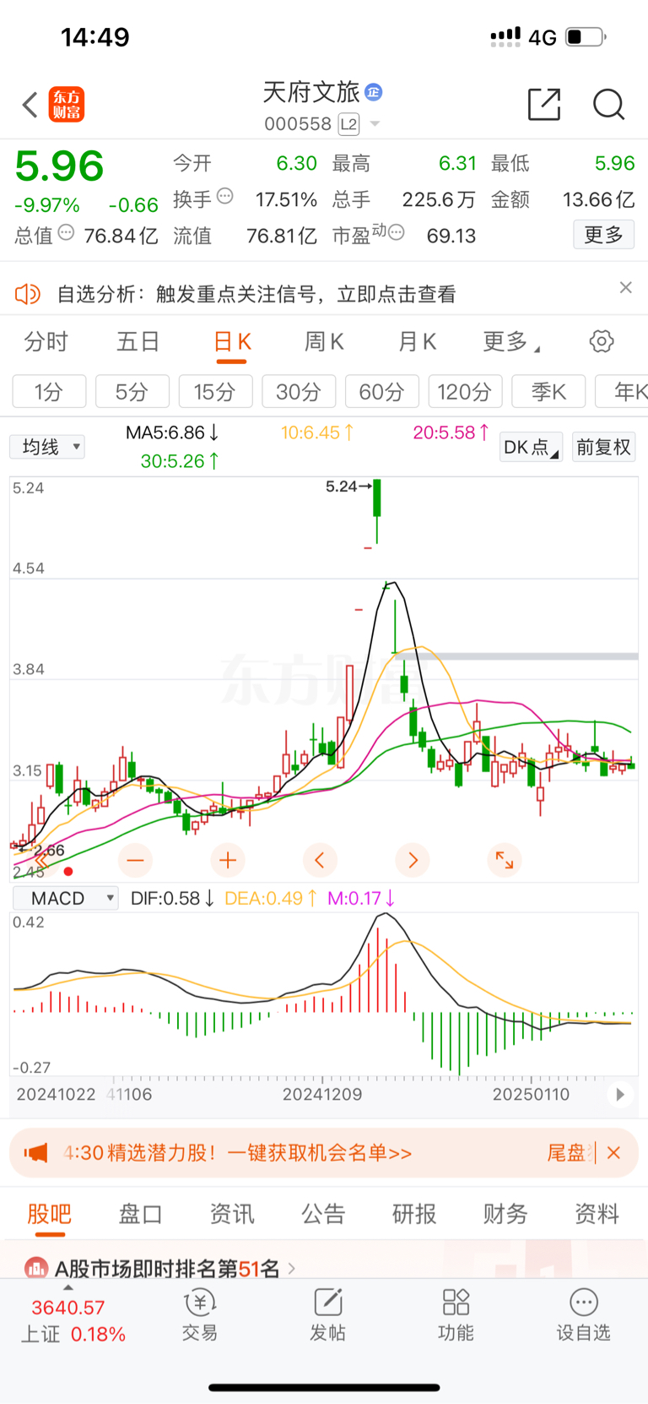Open A股市场即时排名 ranking link
This screenshot has height=1404, width=648.
160,1268
